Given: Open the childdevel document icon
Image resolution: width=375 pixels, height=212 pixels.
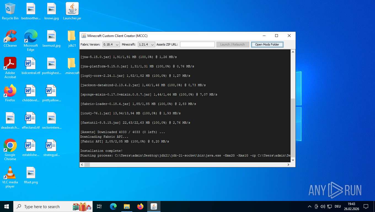Looking at the screenshot, I should [31, 93].
